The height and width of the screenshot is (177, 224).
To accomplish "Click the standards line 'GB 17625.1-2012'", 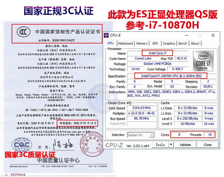I will coord(56,110).
